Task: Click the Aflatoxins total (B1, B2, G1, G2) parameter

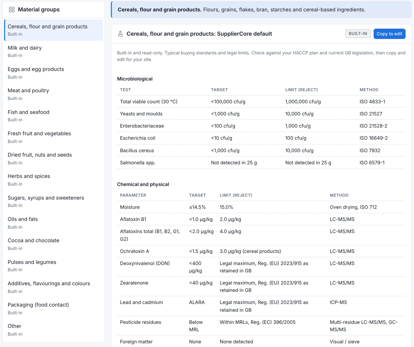Action: (150, 235)
